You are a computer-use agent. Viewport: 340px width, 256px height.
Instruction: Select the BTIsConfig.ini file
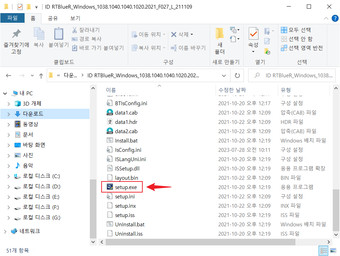tap(131, 103)
